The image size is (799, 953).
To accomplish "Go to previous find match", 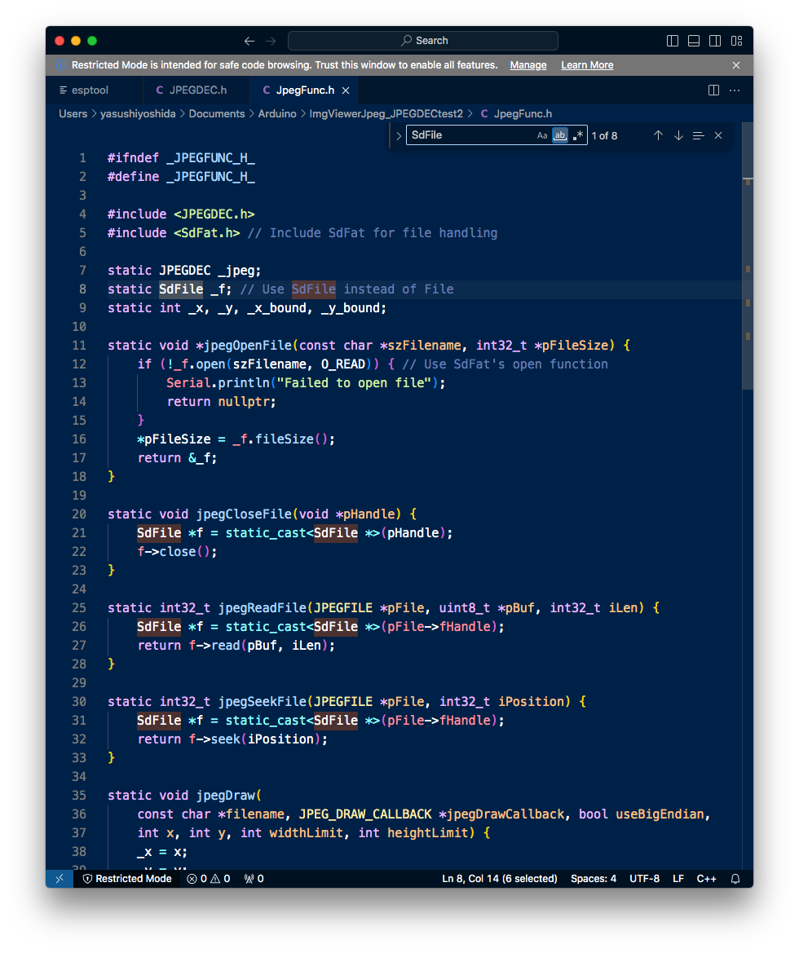I will pos(658,135).
